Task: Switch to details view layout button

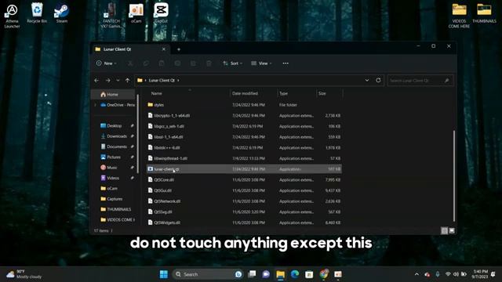Action: [x=445, y=230]
